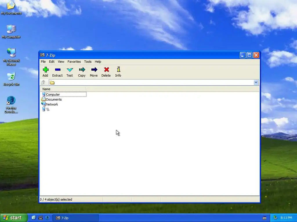Open the Help menu
This screenshot has height=222, width=297.
98,62
